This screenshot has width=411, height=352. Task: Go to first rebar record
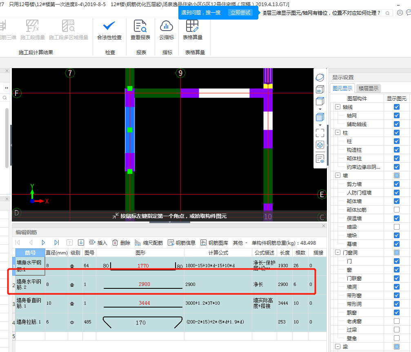click(18, 243)
